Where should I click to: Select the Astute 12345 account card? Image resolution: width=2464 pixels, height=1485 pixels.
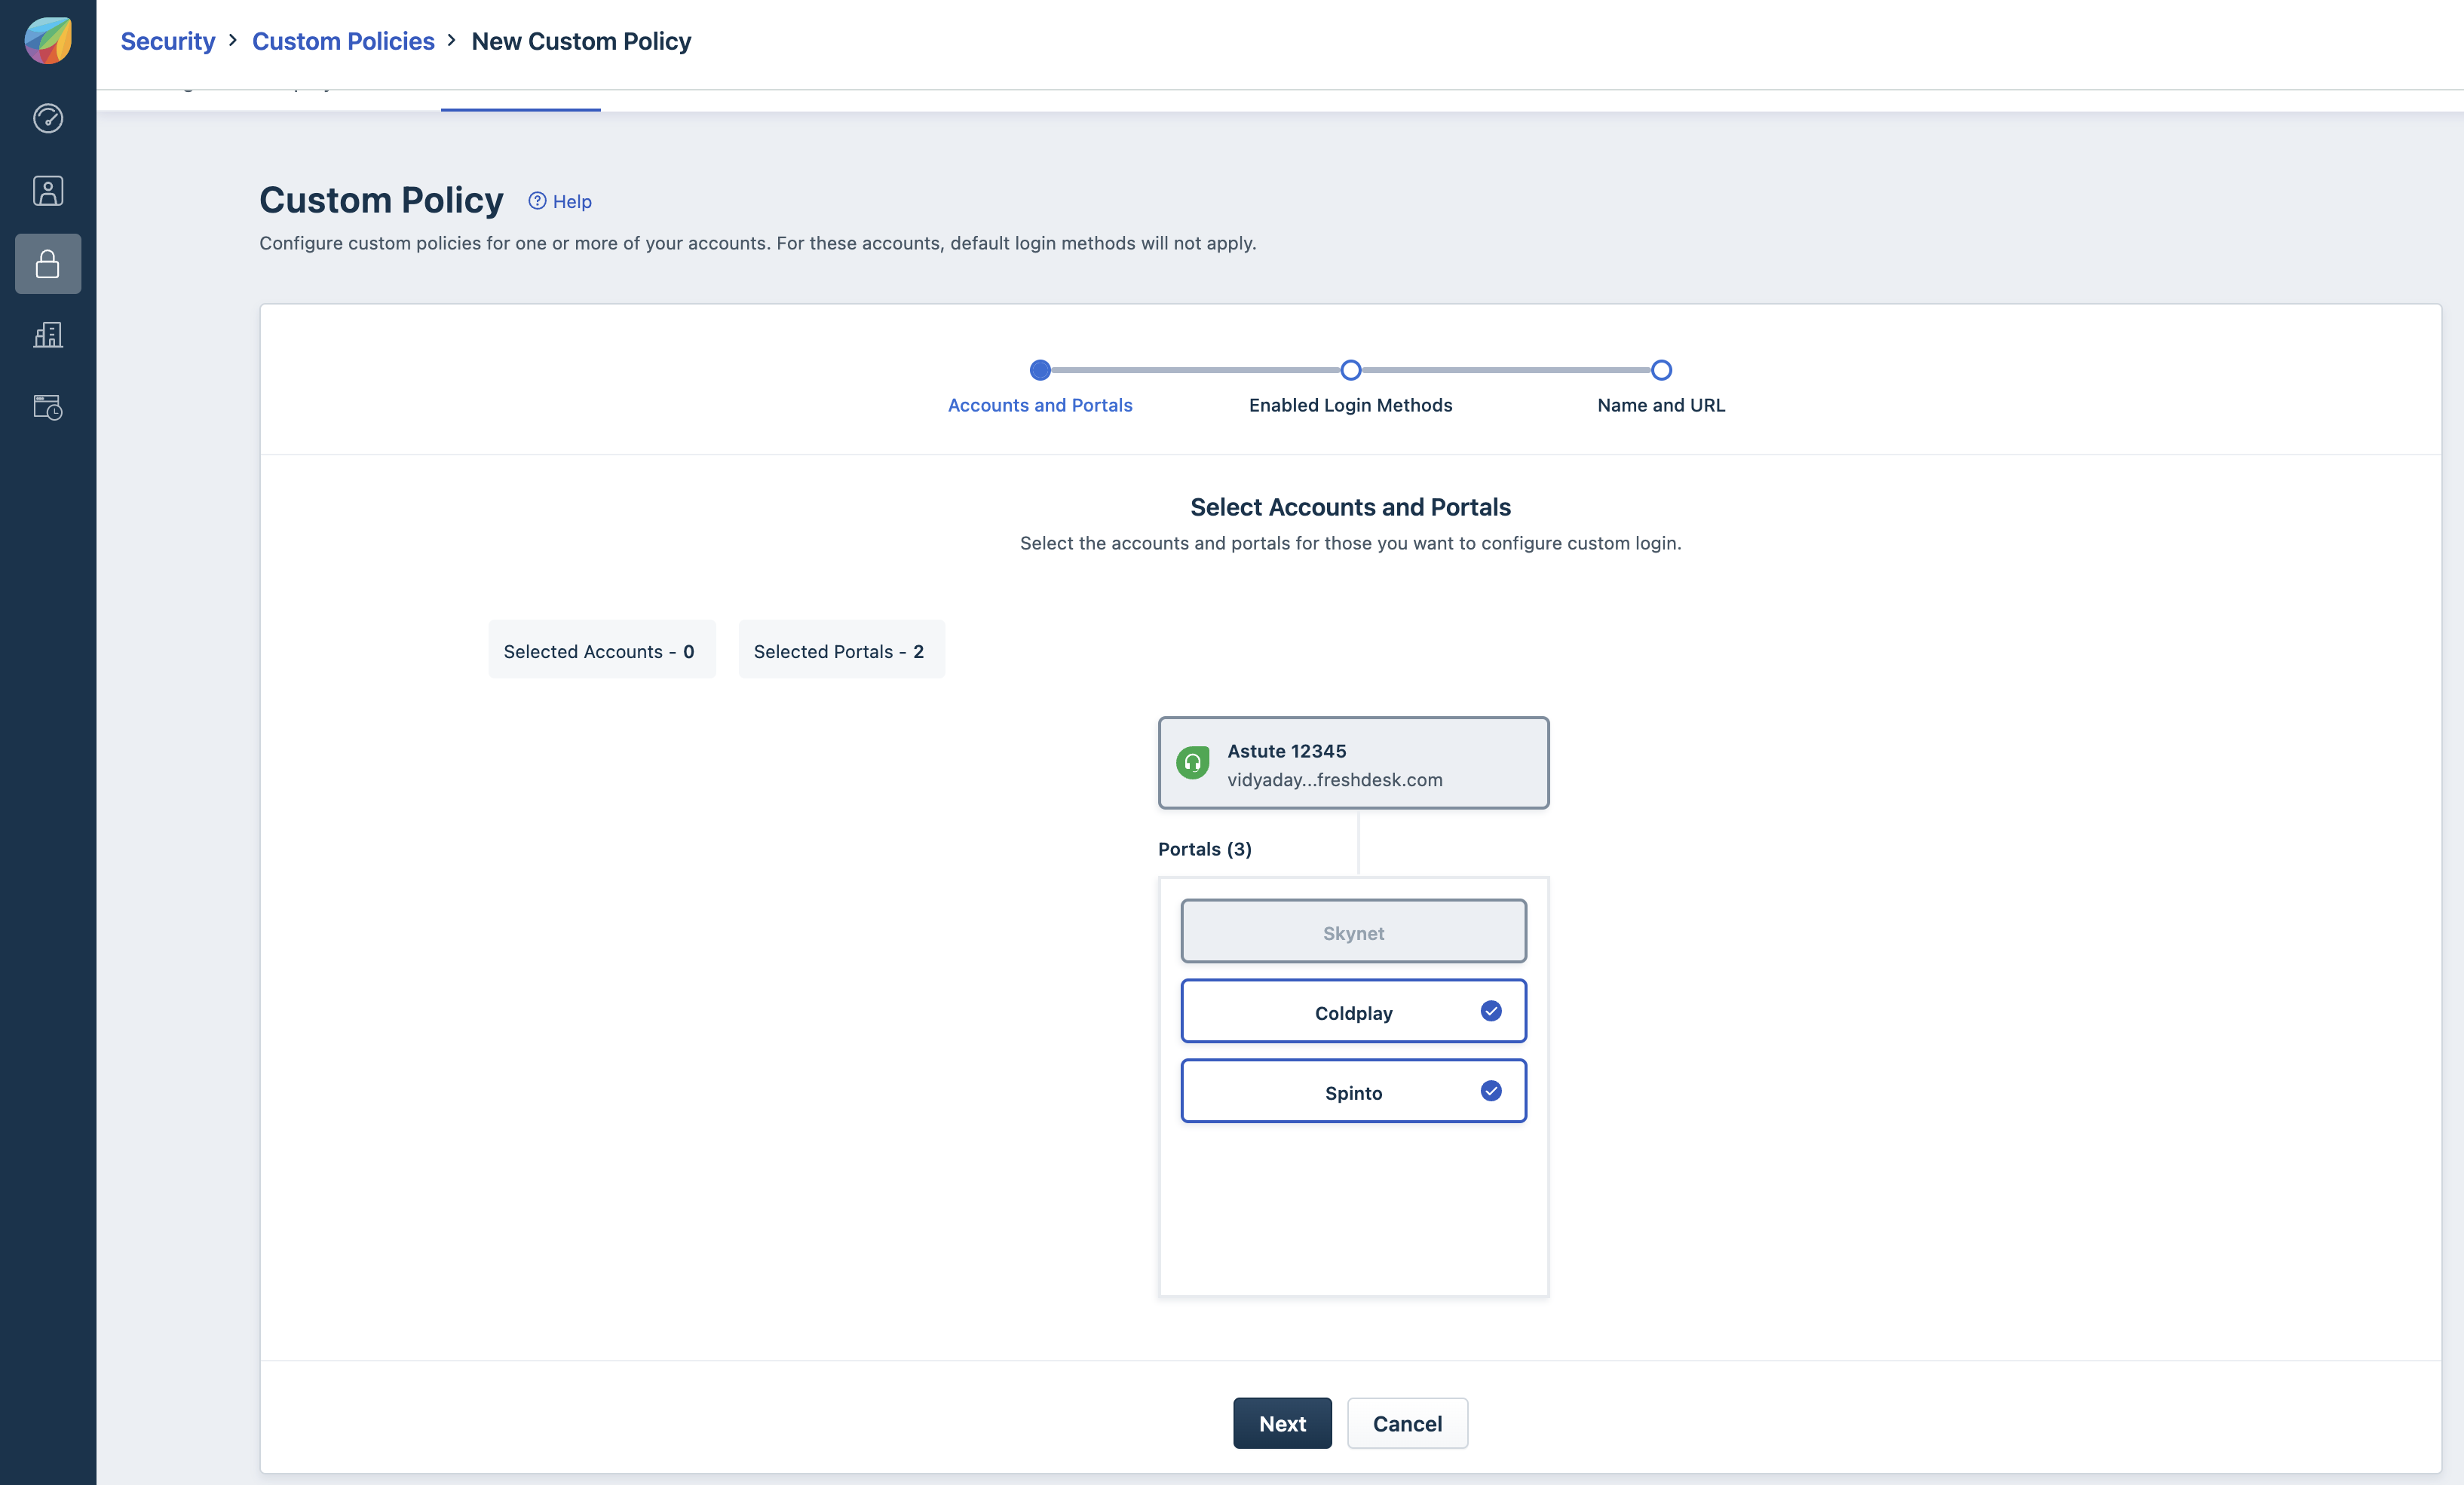pos(1353,763)
